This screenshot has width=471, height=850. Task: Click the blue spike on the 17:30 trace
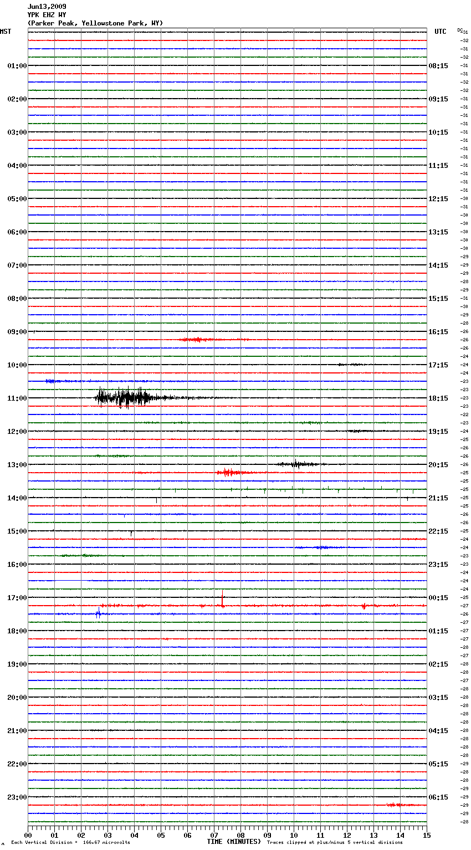[x=98, y=613]
